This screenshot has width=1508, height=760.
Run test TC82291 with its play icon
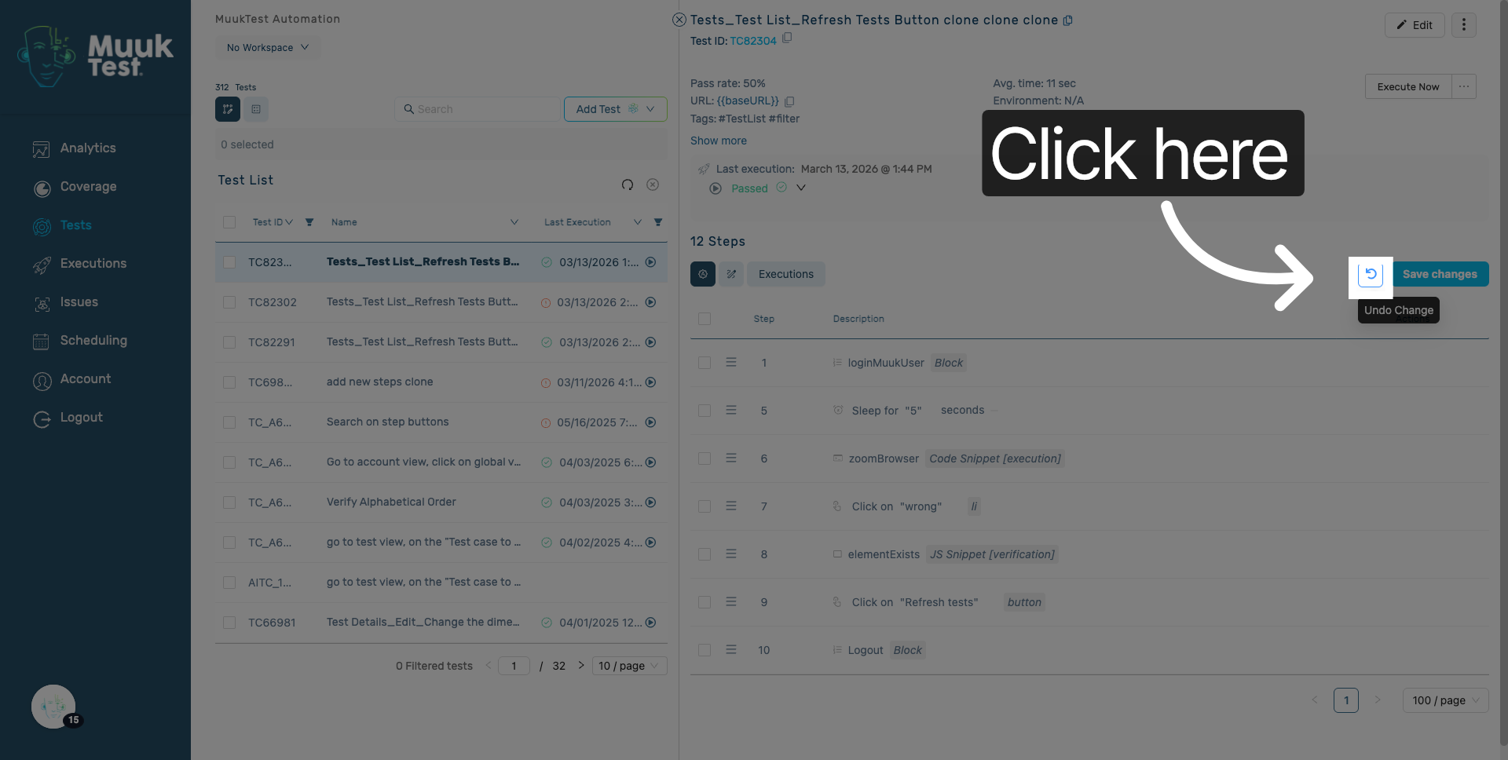pos(651,342)
